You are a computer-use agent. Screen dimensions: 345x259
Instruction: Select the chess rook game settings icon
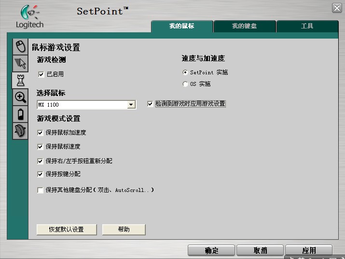(x=20, y=80)
